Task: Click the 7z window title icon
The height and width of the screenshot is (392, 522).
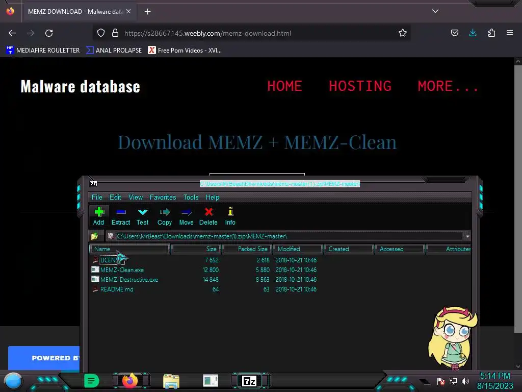Action: pos(94,184)
